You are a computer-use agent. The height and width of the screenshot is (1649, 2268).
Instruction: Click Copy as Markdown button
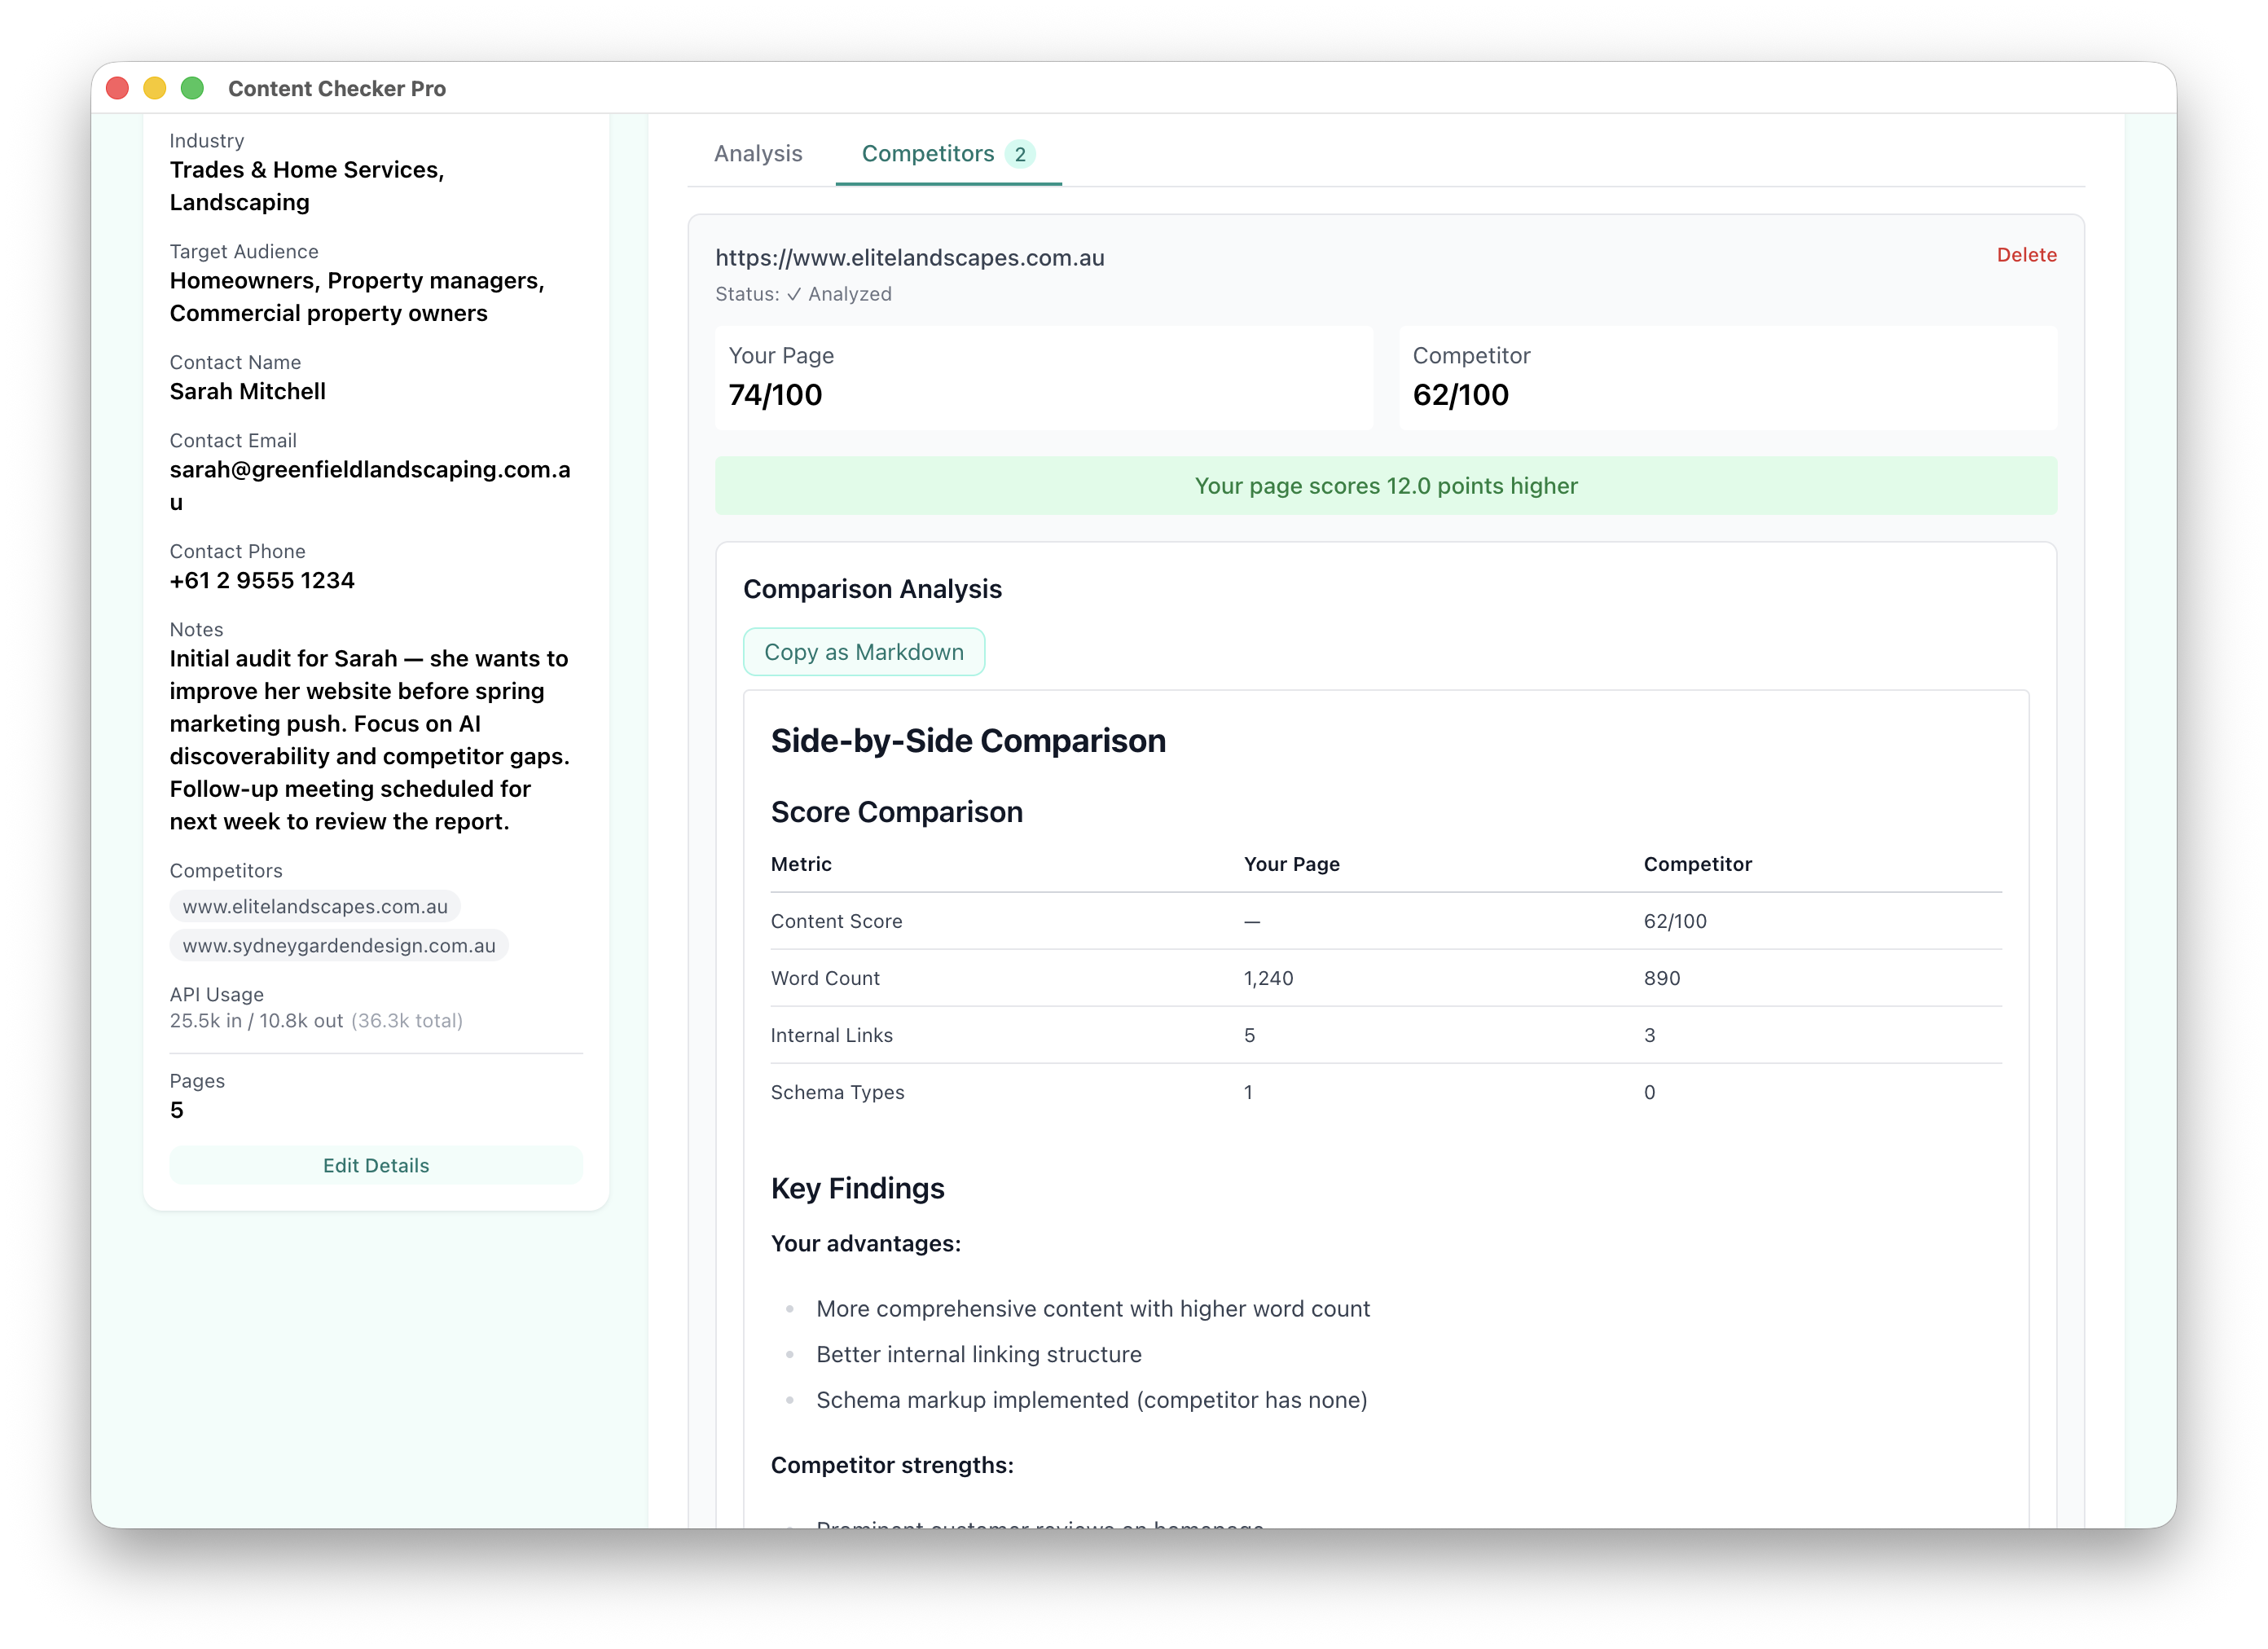tap(864, 652)
